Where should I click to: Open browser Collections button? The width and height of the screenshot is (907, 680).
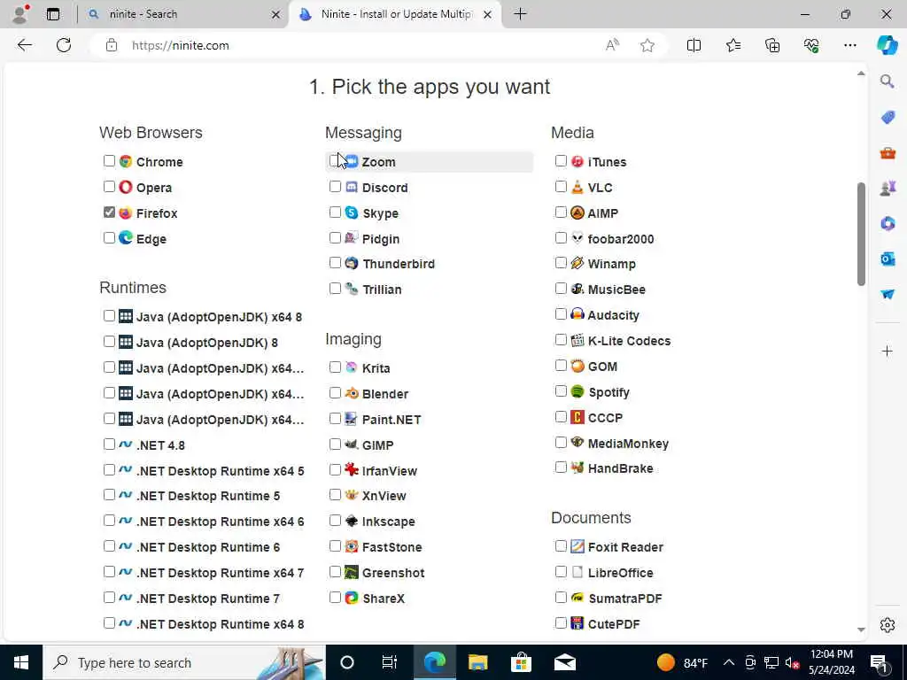click(772, 45)
